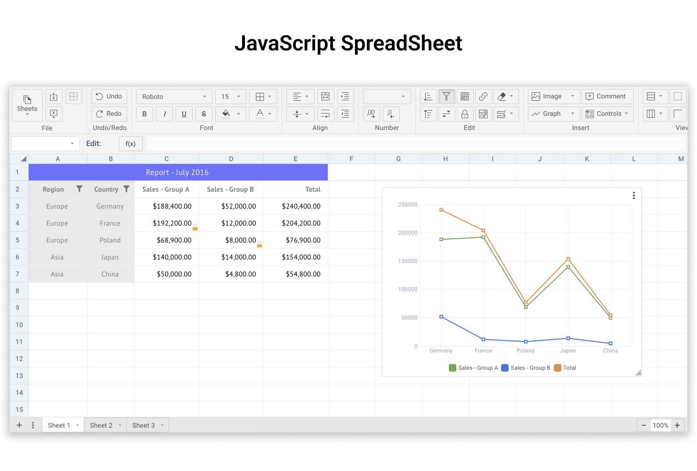Click the export spreadsheet file icon
This screenshot has width=697, height=471.
pyautogui.click(x=54, y=114)
